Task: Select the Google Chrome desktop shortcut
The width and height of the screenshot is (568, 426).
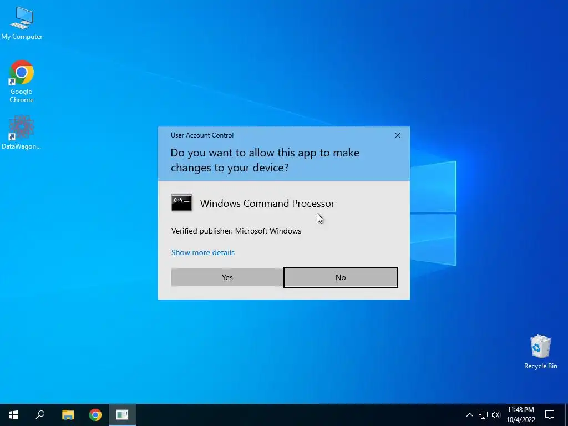Action: point(22,82)
